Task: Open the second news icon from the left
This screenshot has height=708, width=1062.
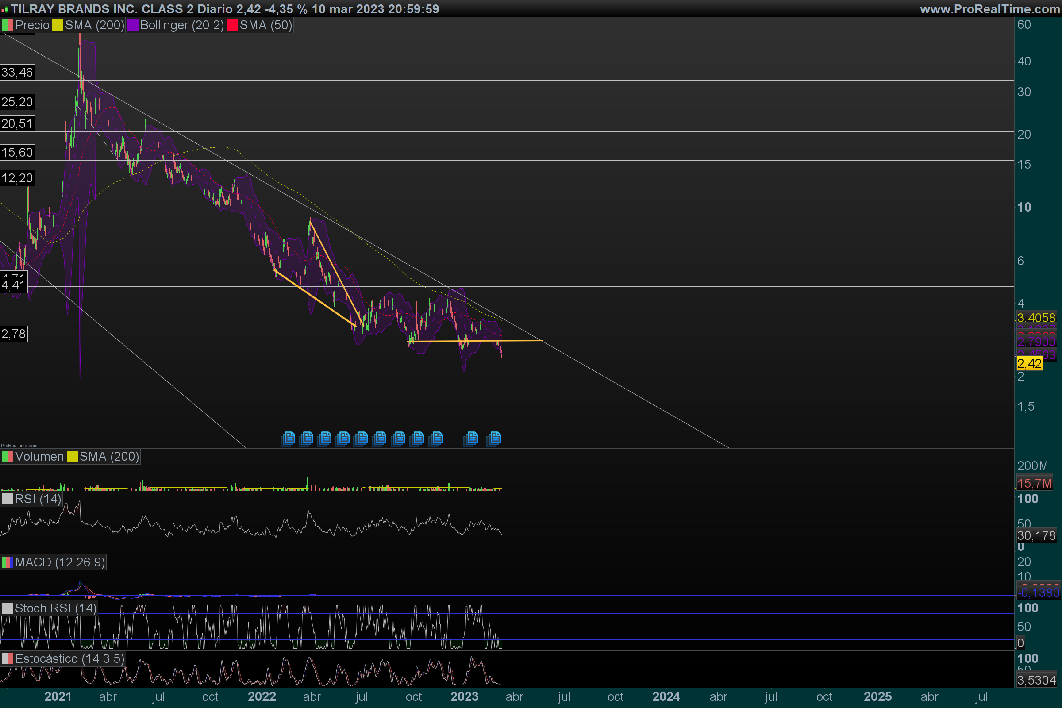Action: pyautogui.click(x=307, y=438)
